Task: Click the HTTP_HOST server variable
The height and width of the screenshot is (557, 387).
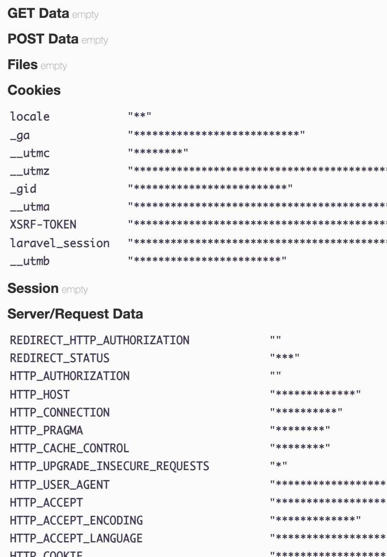Action: click(x=40, y=395)
